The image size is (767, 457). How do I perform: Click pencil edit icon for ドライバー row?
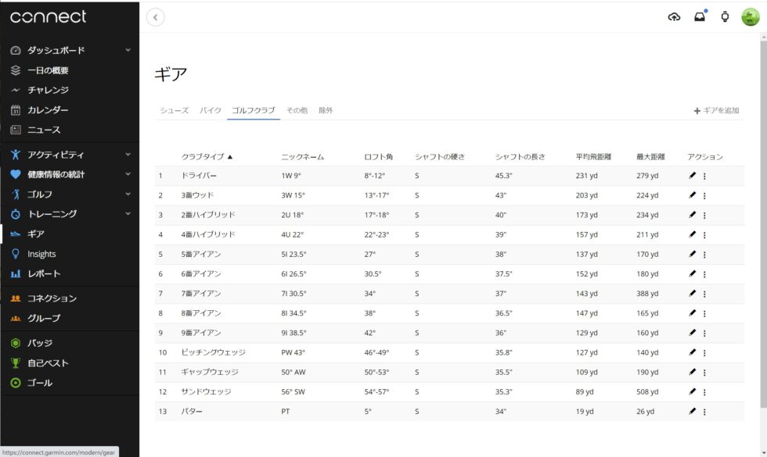[693, 176]
